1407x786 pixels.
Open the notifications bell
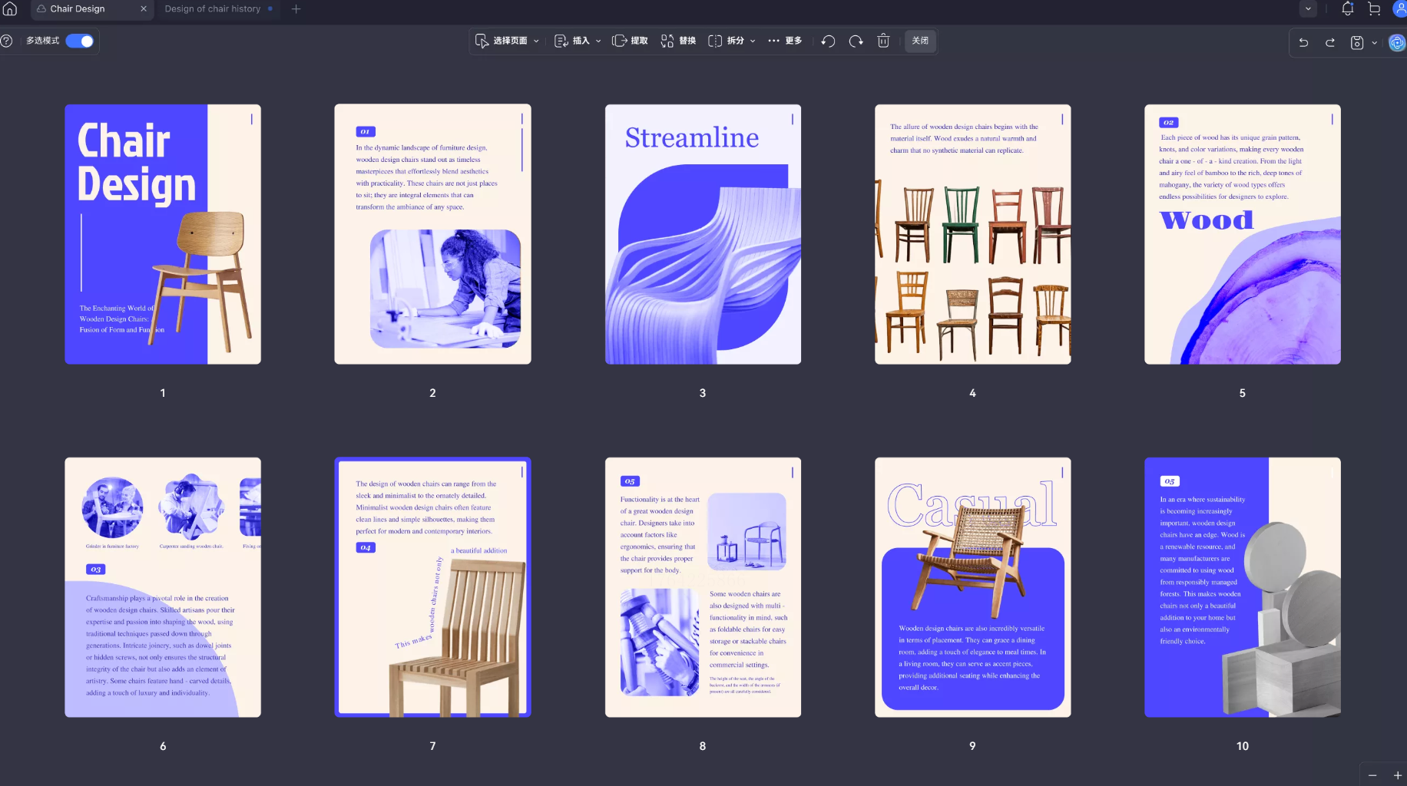point(1347,9)
